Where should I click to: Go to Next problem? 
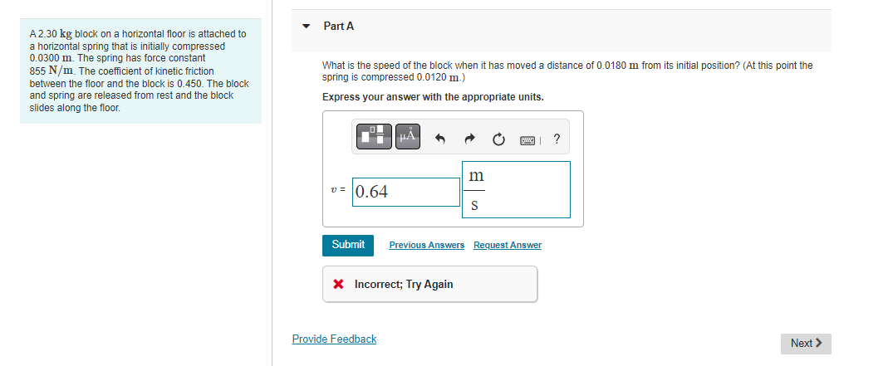point(806,344)
